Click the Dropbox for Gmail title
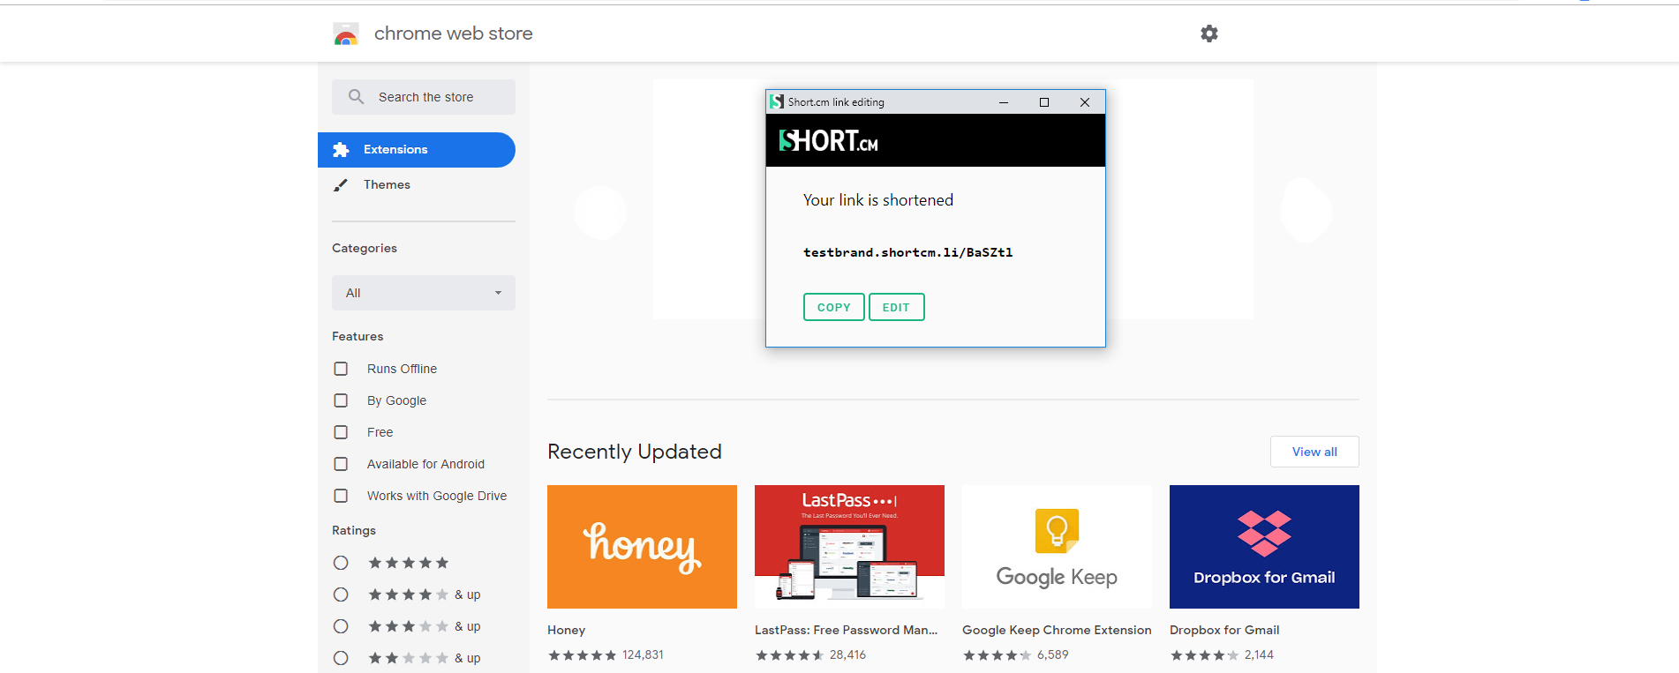 point(1224,630)
